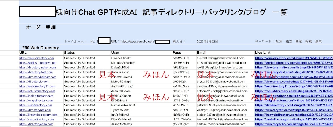Image resolution: width=333 pixels, height=127 pixels.
Task: Select the Live Link column header cell
Action: 294,53
